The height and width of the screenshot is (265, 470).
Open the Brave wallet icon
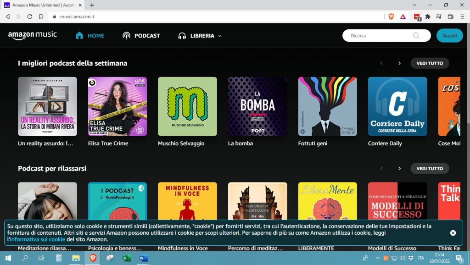(451, 17)
